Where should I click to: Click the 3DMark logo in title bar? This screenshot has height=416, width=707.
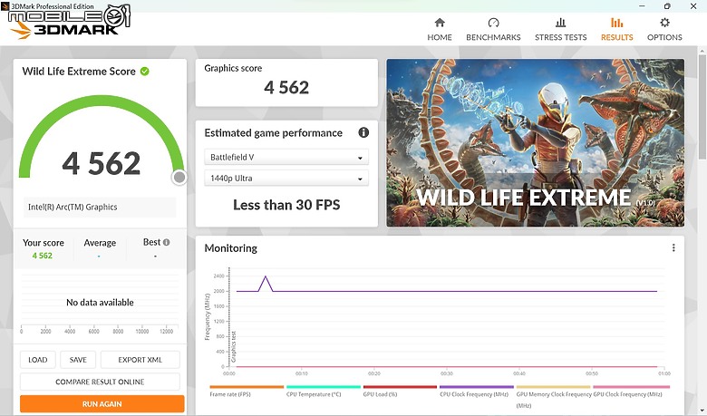tap(5, 5)
